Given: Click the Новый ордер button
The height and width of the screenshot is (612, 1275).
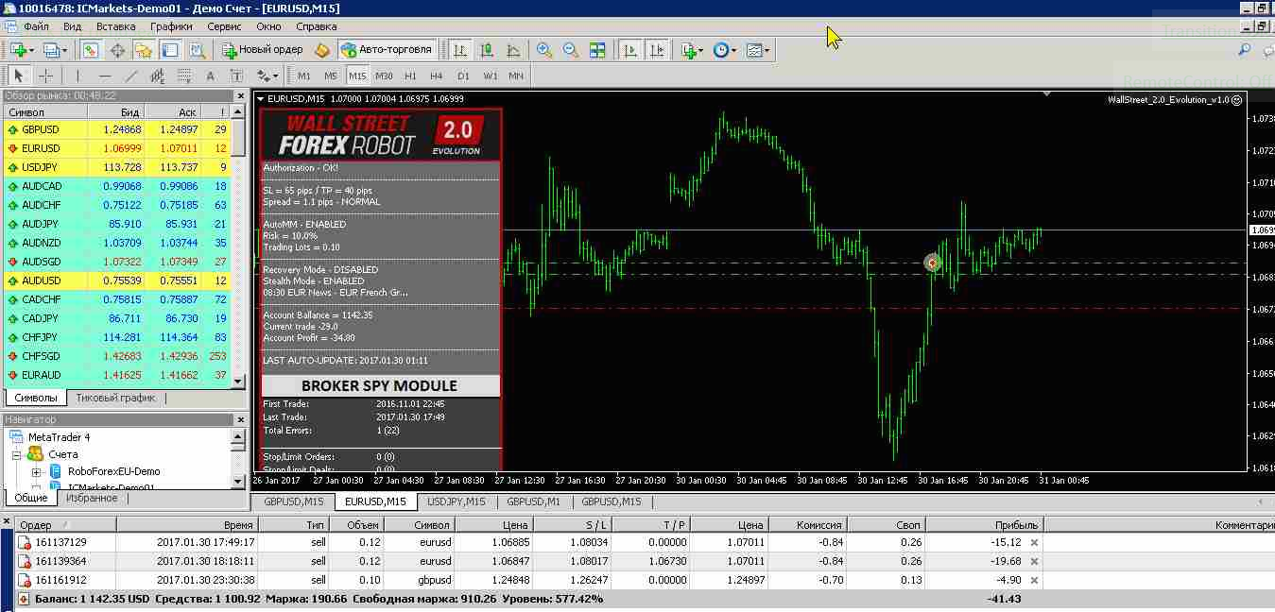Looking at the screenshot, I should pyautogui.click(x=263, y=50).
